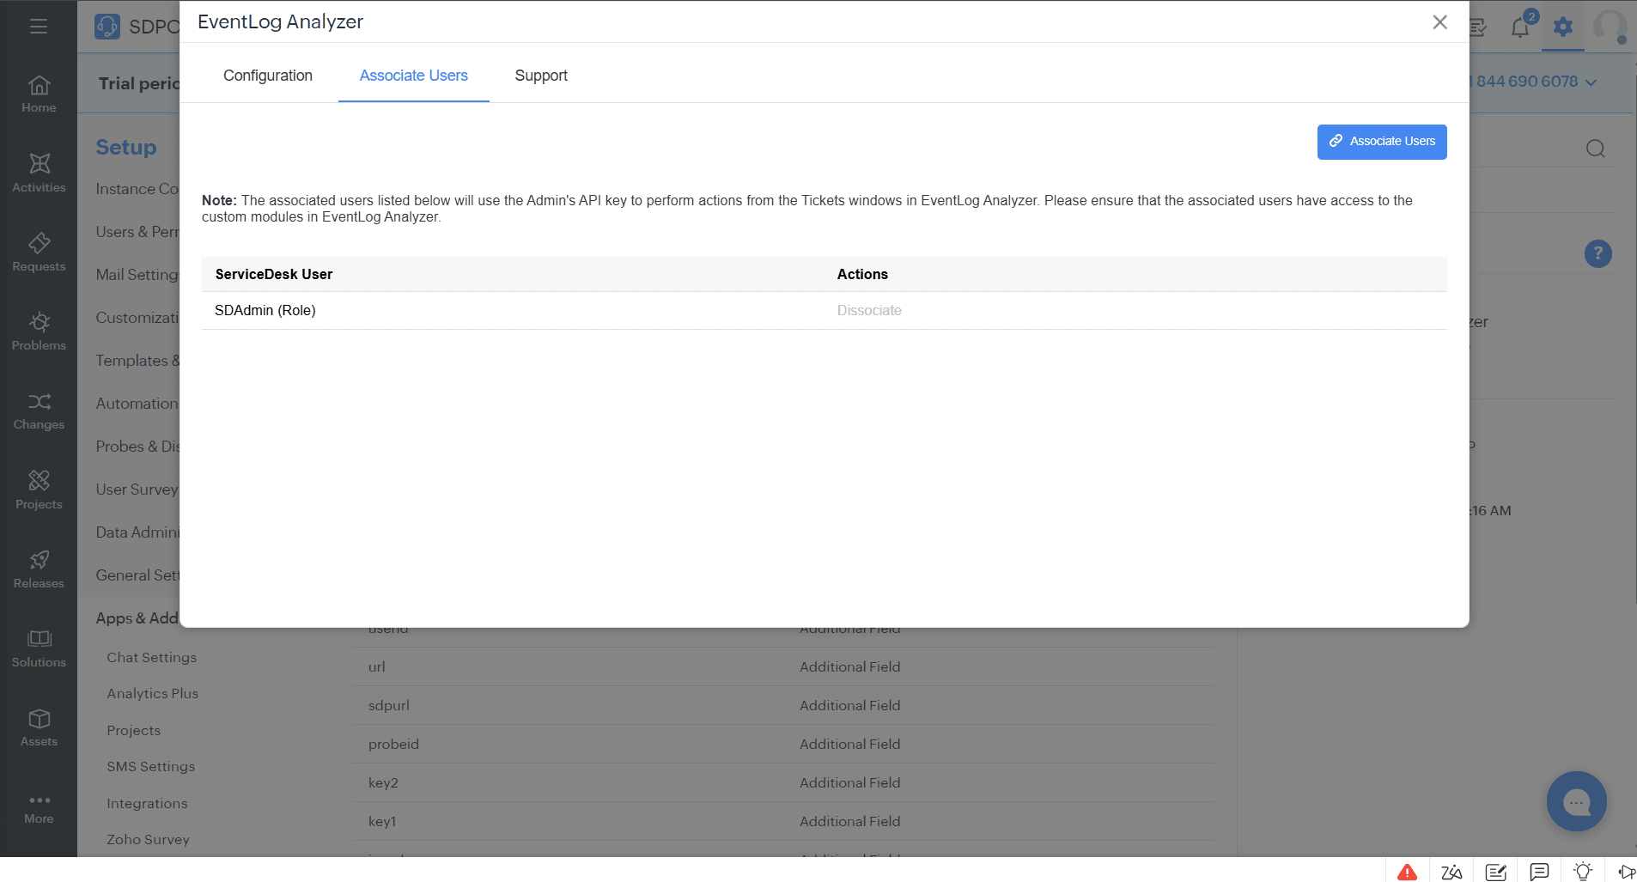Click the search magnifier in Setup
The width and height of the screenshot is (1637, 882).
click(1596, 149)
